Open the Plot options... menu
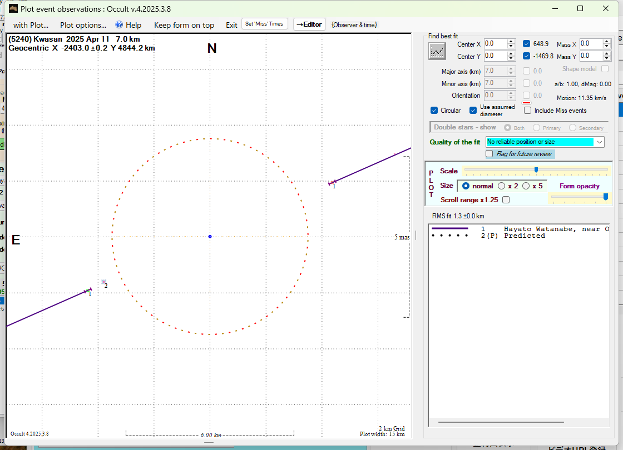Viewport: 623px width, 450px height. [83, 25]
